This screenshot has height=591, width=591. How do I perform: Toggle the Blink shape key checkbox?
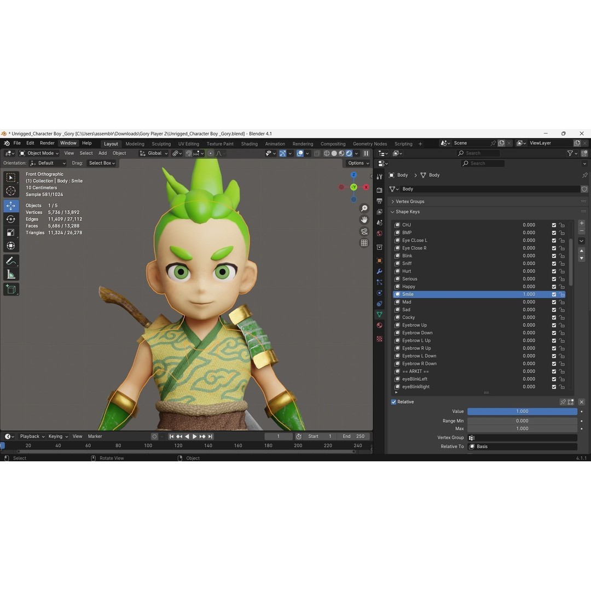[x=554, y=256]
